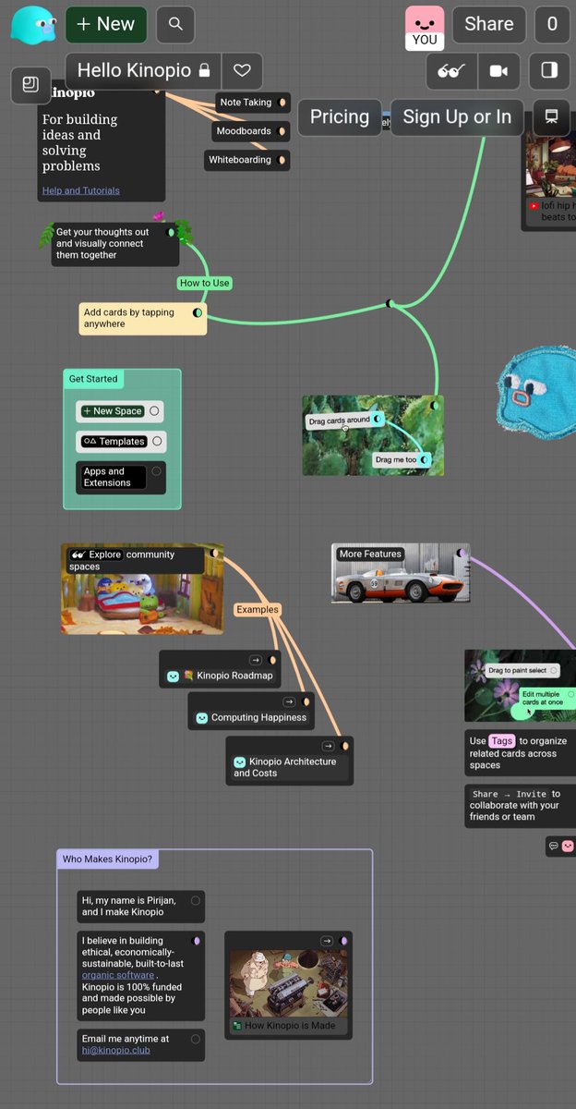Open the How Kinopio is Made thumbnail
Image resolution: width=576 pixels, height=1109 pixels.
coord(287,982)
